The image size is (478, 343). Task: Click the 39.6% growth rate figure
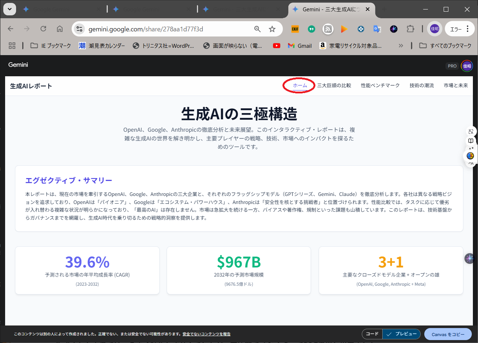87,262
